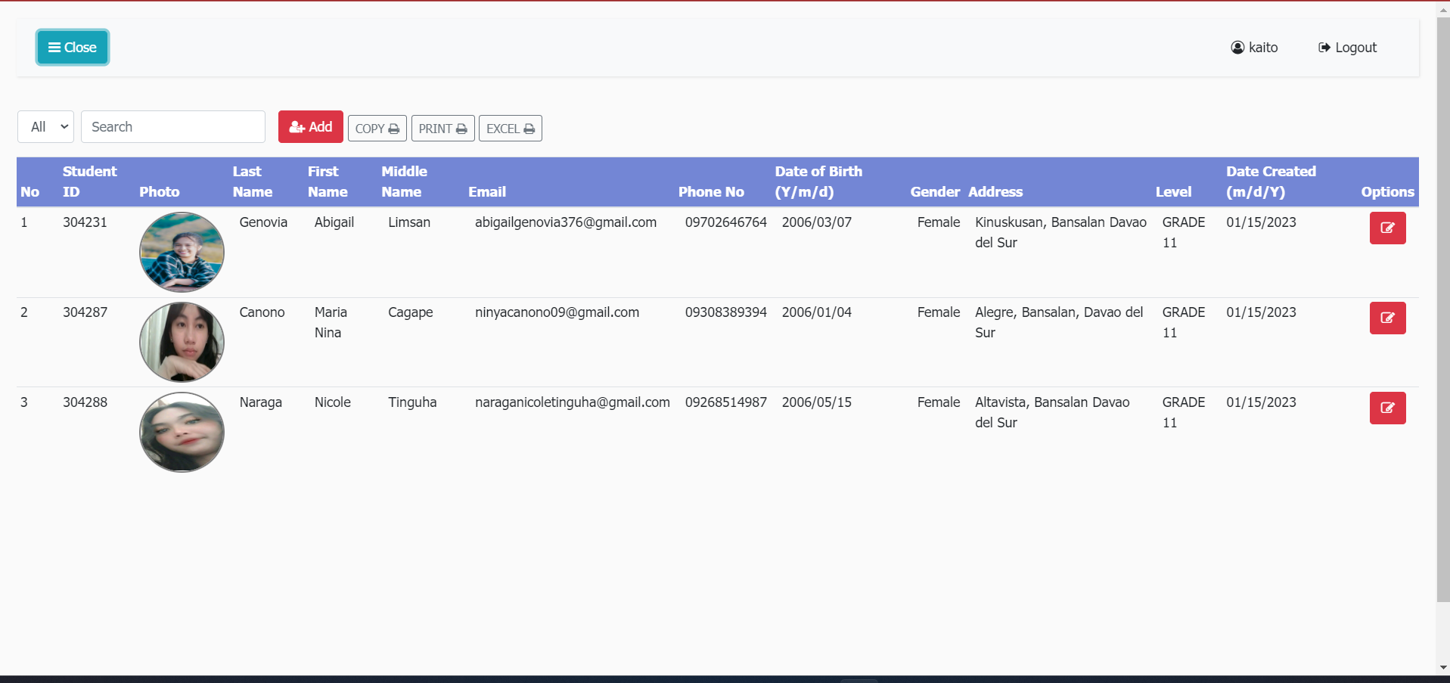The width and height of the screenshot is (1450, 683).
Task: Click the printer icon inside the COPY button
Action: [x=396, y=128]
